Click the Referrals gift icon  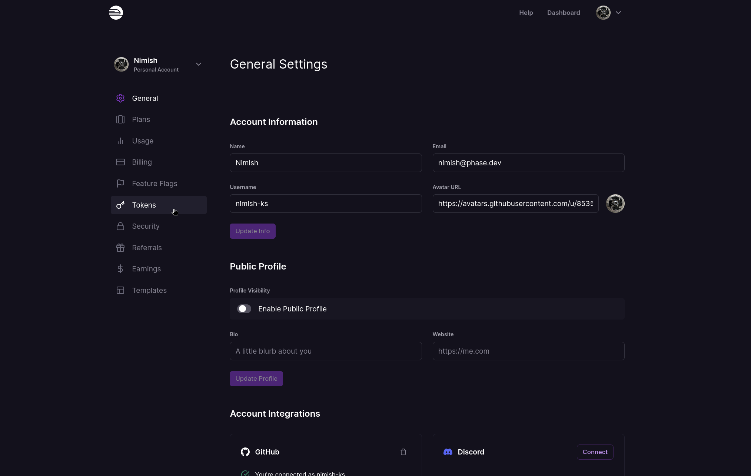(x=120, y=248)
